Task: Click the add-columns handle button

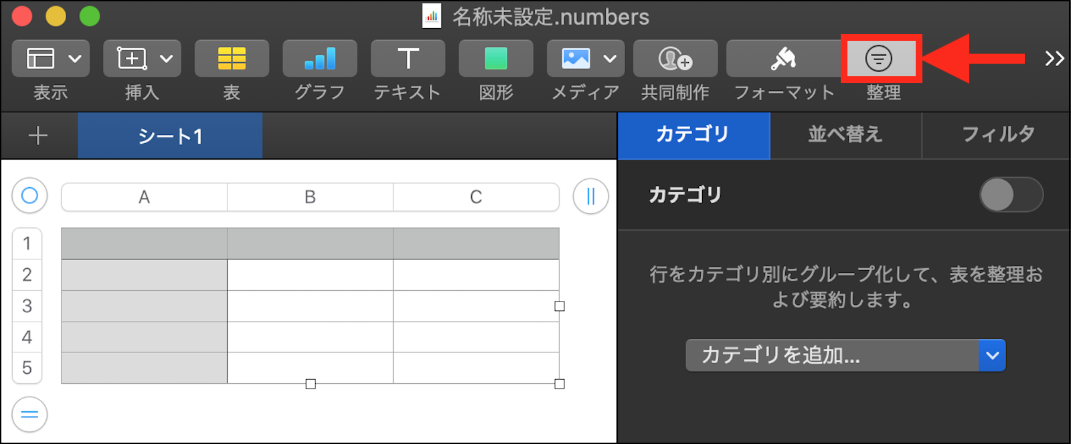Action: 590,196
